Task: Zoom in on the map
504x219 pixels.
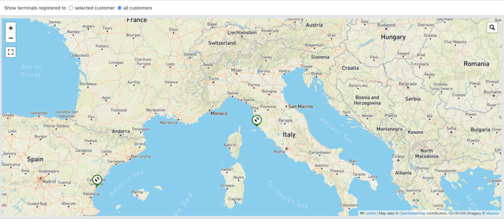Action: pos(11,28)
